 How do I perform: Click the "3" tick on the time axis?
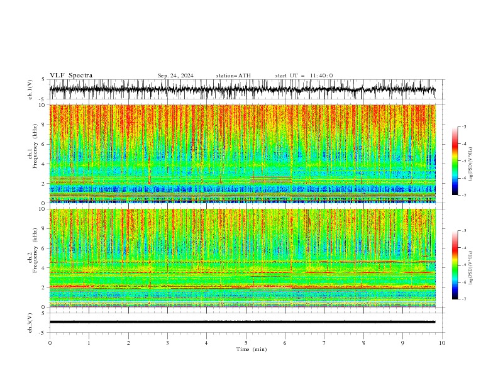(167, 343)
